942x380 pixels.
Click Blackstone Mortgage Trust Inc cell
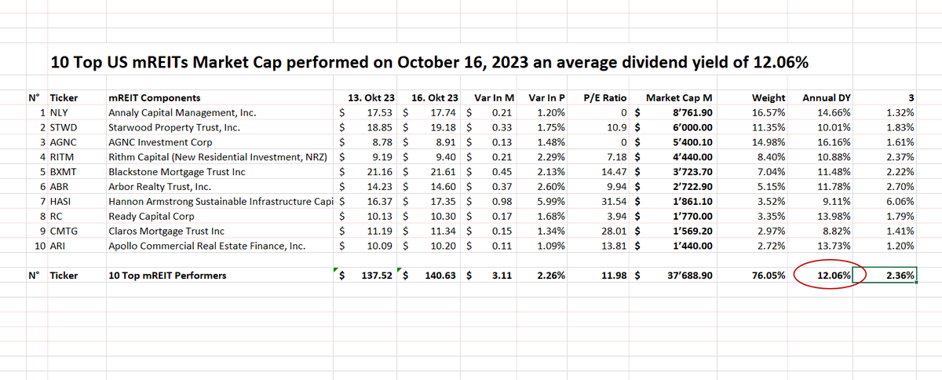tap(177, 172)
